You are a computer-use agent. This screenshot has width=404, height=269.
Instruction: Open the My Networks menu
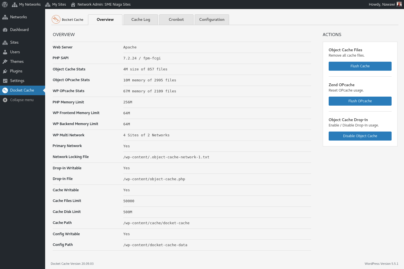tap(26, 4)
